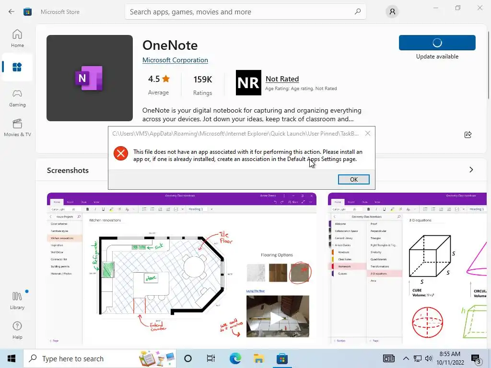Click the page vertical scrollbar
This screenshot has width=491, height=368.
coord(489,66)
